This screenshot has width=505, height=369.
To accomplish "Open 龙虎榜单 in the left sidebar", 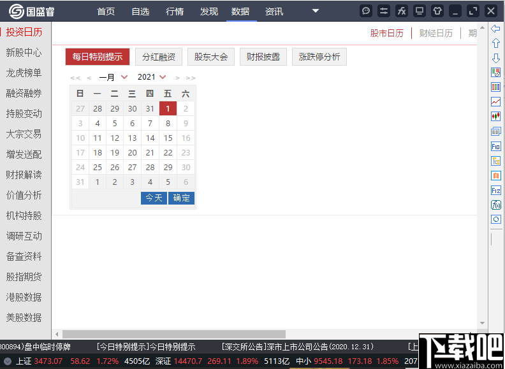I will 24,73.
